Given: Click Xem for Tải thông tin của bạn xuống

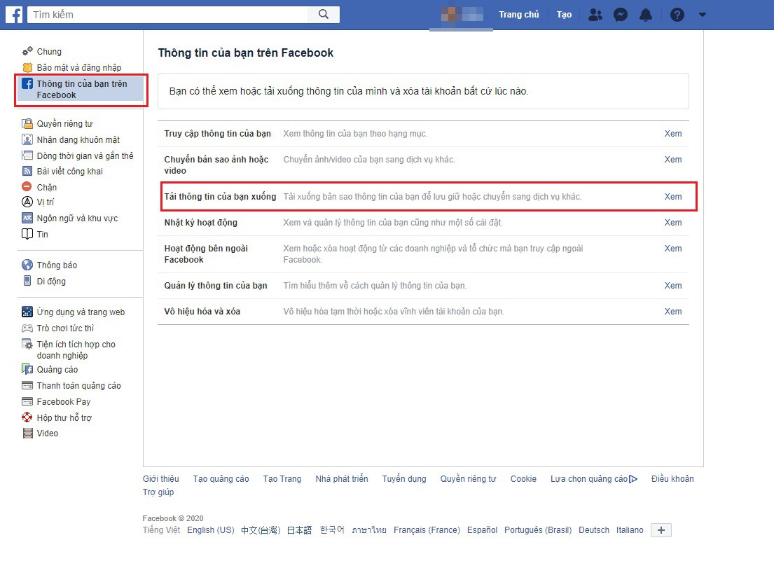Looking at the screenshot, I should [x=673, y=196].
